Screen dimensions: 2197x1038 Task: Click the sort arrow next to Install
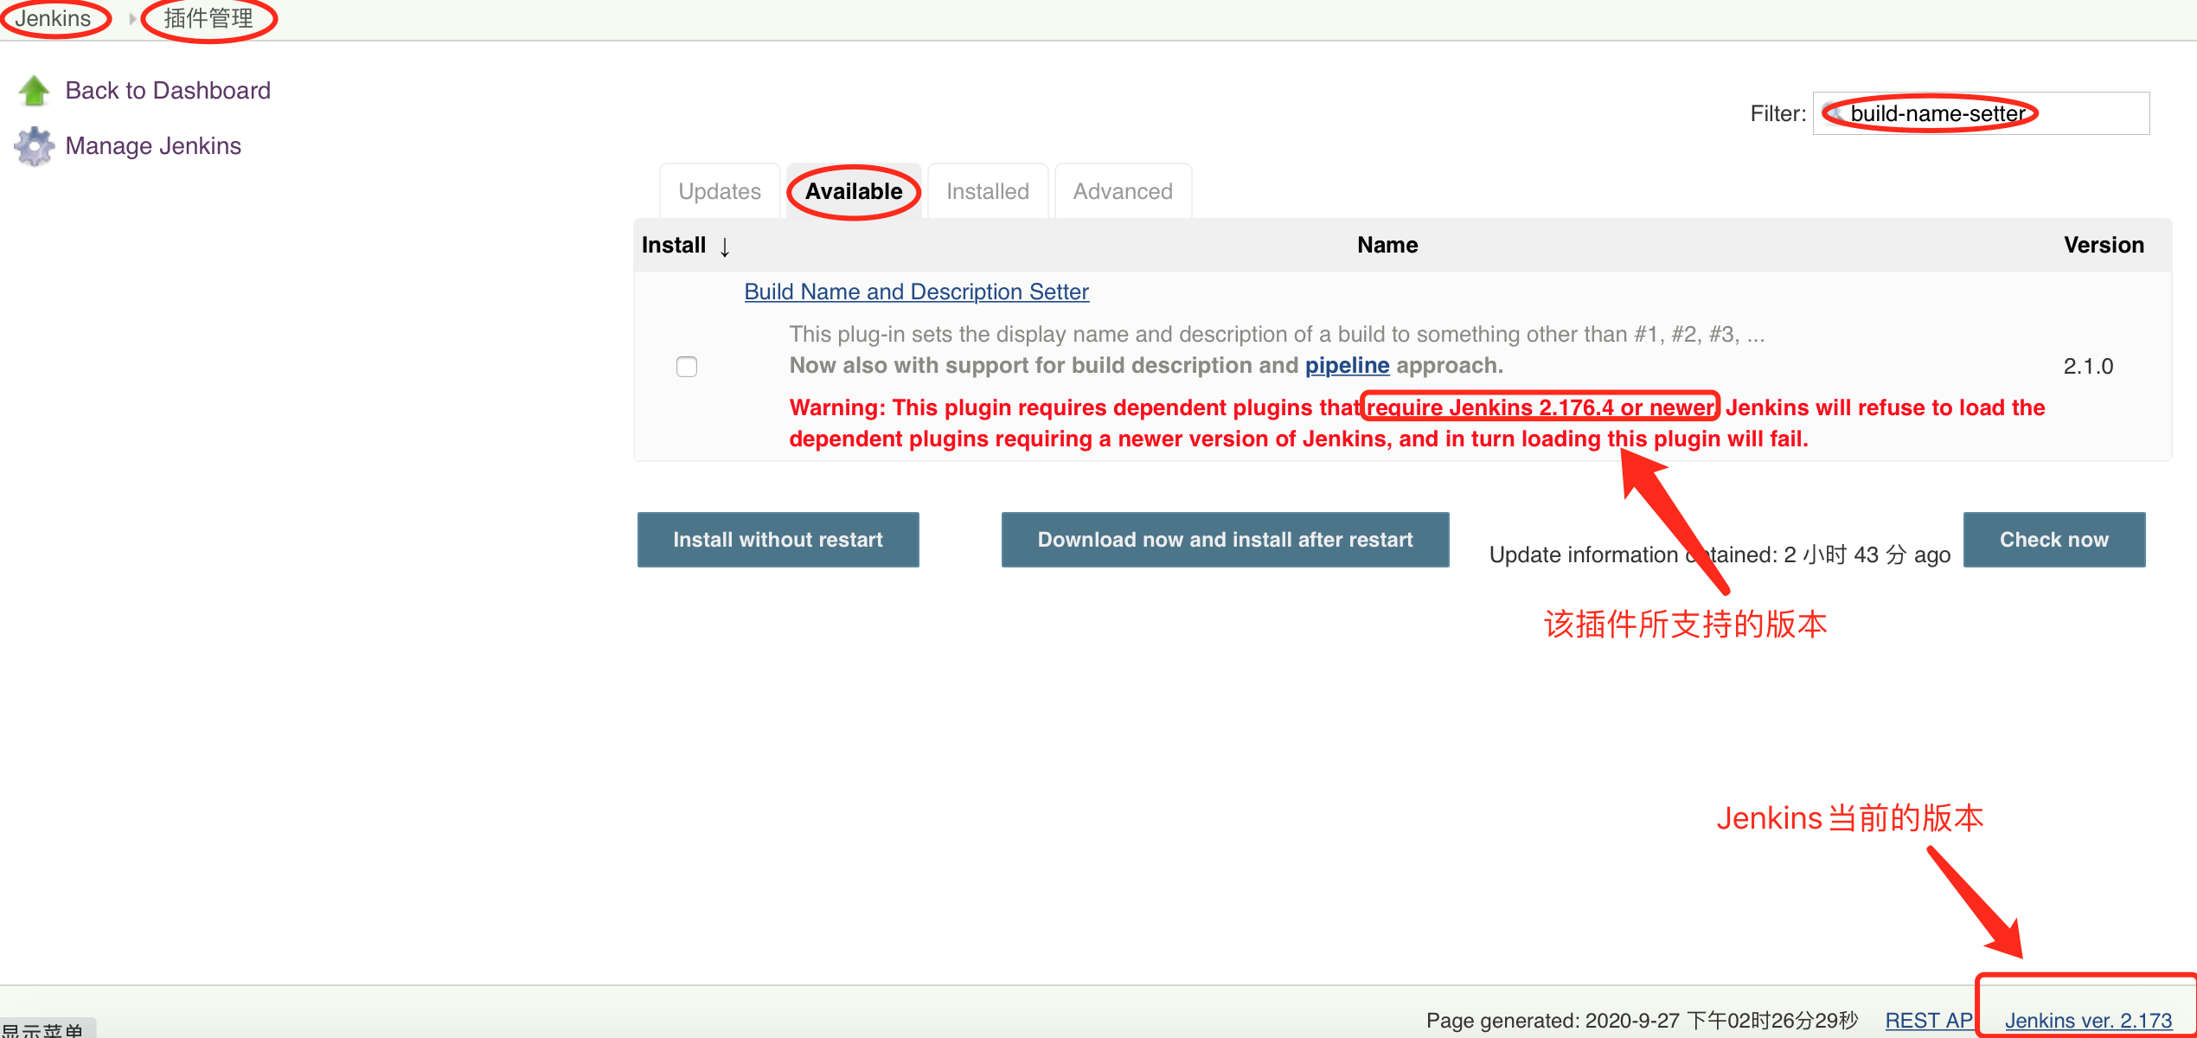point(725,247)
